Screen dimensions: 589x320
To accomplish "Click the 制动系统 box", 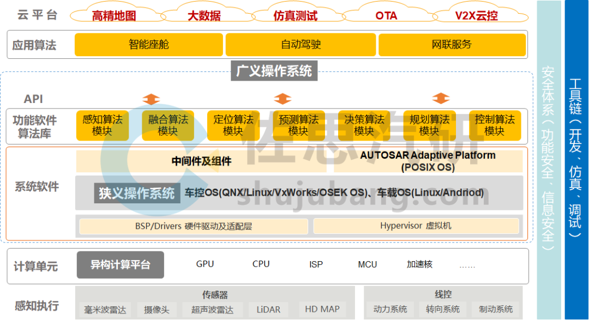I will tap(495, 309).
